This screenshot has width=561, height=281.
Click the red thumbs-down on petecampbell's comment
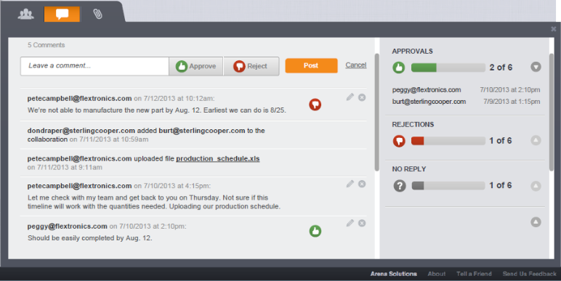tap(315, 105)
